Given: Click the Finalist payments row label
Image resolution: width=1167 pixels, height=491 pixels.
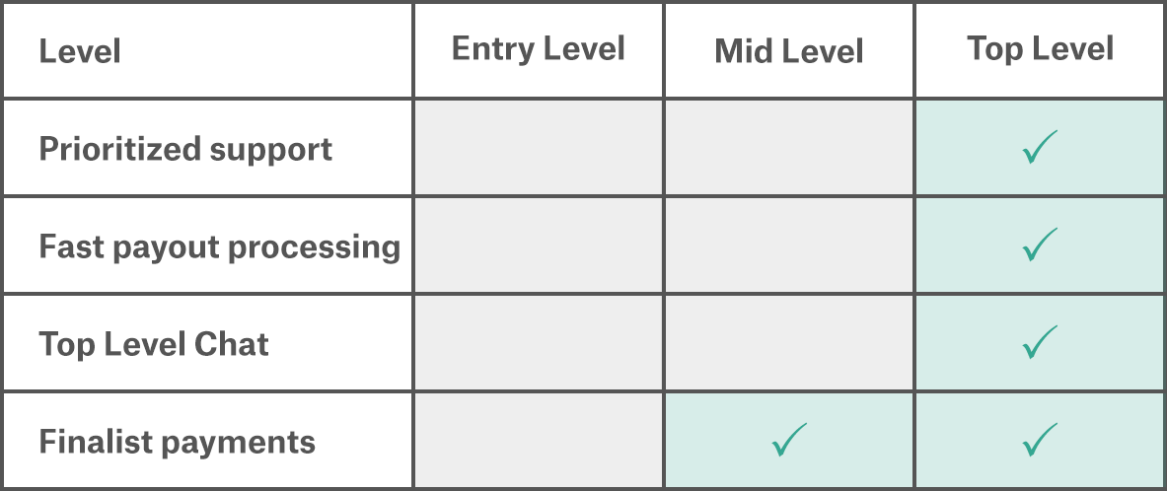Looking at the screenshot, I should tap(177, 441).
